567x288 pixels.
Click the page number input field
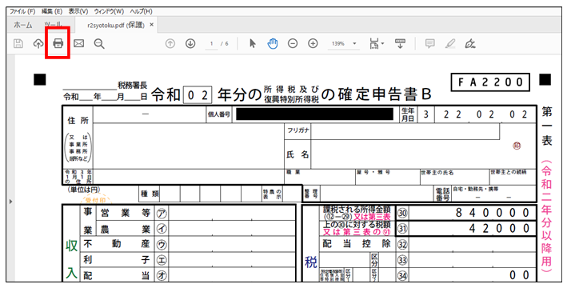[x=212, y=44]
